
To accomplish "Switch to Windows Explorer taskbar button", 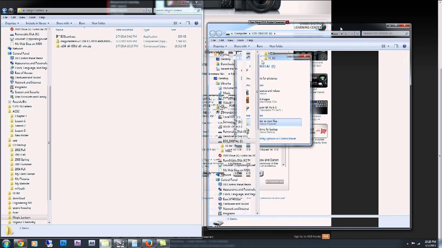I will click(x=106, y=243).
